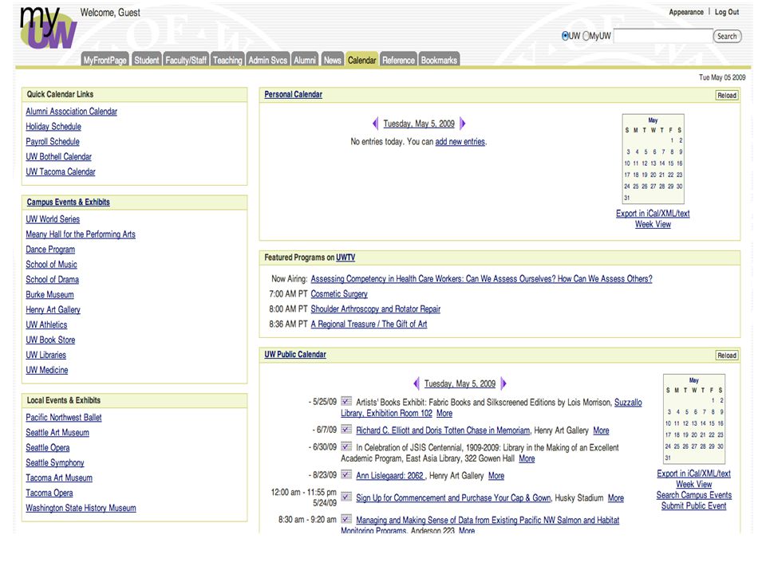
Task: Open UW Libraries link
Action: pyautogui.click(x=46, y=356)
